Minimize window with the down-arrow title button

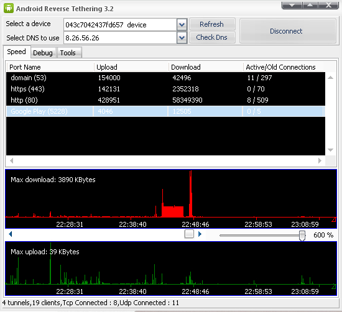292,5
